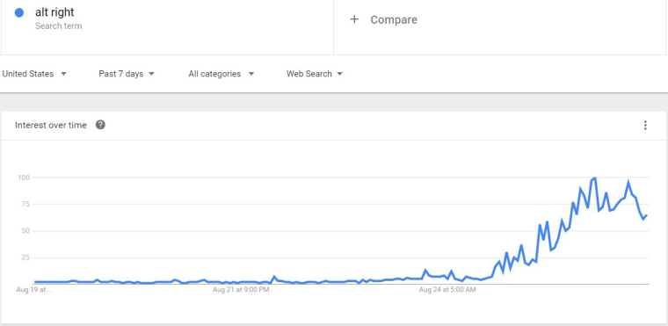This screenshot has height=326, width=668.
Task: Click the arrow next to All categories
Action: pos(250,74)
